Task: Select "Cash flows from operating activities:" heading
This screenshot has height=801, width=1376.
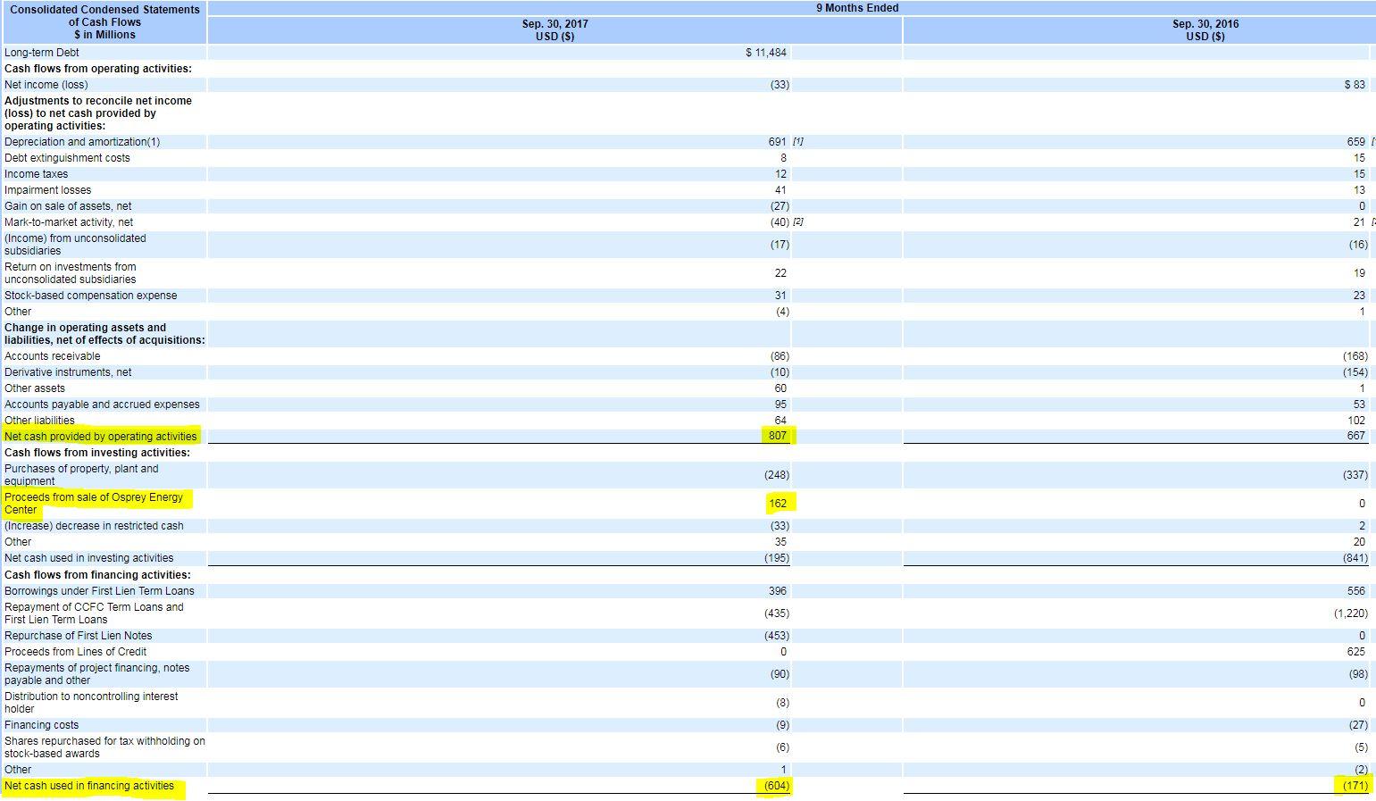Action: [x=98, y=69]
